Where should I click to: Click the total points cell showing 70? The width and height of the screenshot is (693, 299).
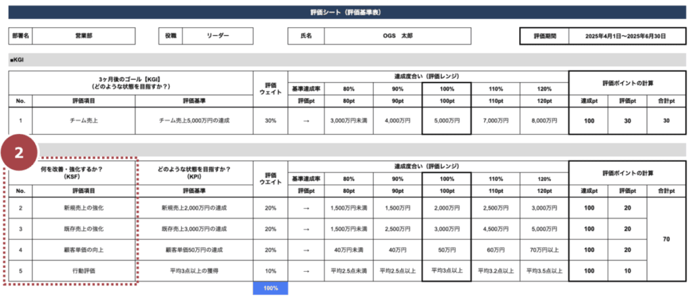coord(665,239)
